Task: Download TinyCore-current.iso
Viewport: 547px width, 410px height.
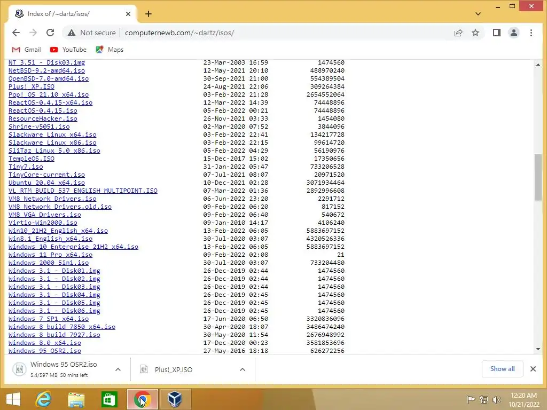Action: [47, 175]
